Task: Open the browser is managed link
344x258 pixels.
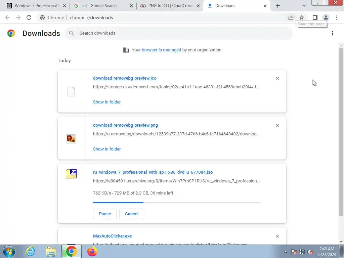Action: coord(161,50)
